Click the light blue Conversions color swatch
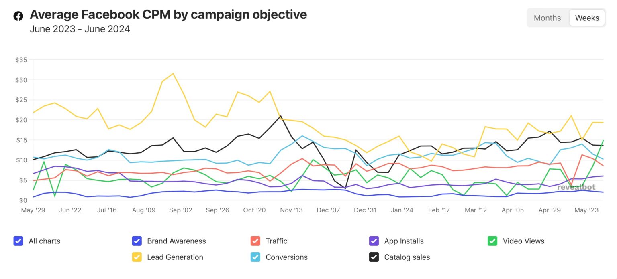This screenshot has width=617, height=279. 256,257
